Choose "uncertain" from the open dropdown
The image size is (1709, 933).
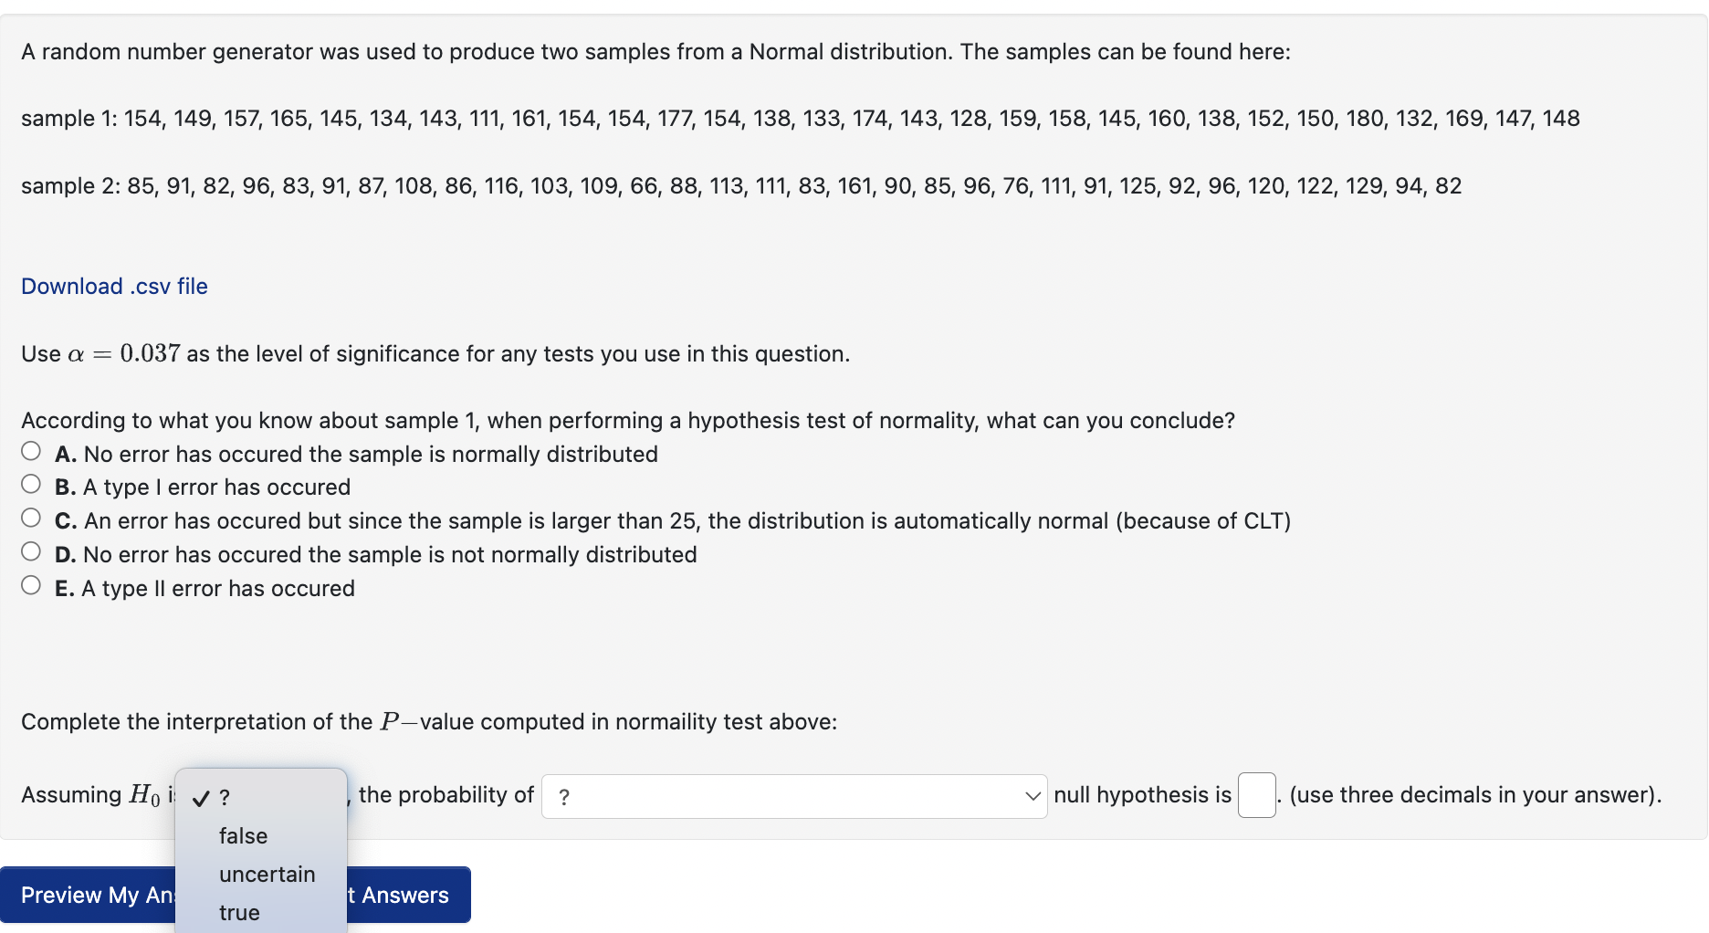pos(266,874)
